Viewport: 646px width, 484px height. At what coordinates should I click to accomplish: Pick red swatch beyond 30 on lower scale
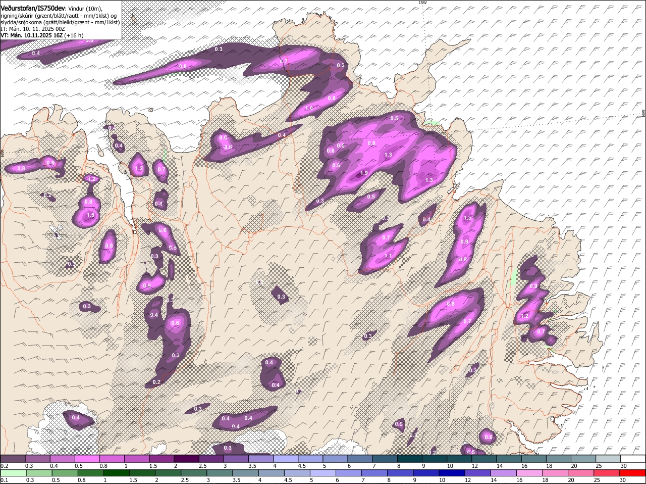tap(633, 473)
